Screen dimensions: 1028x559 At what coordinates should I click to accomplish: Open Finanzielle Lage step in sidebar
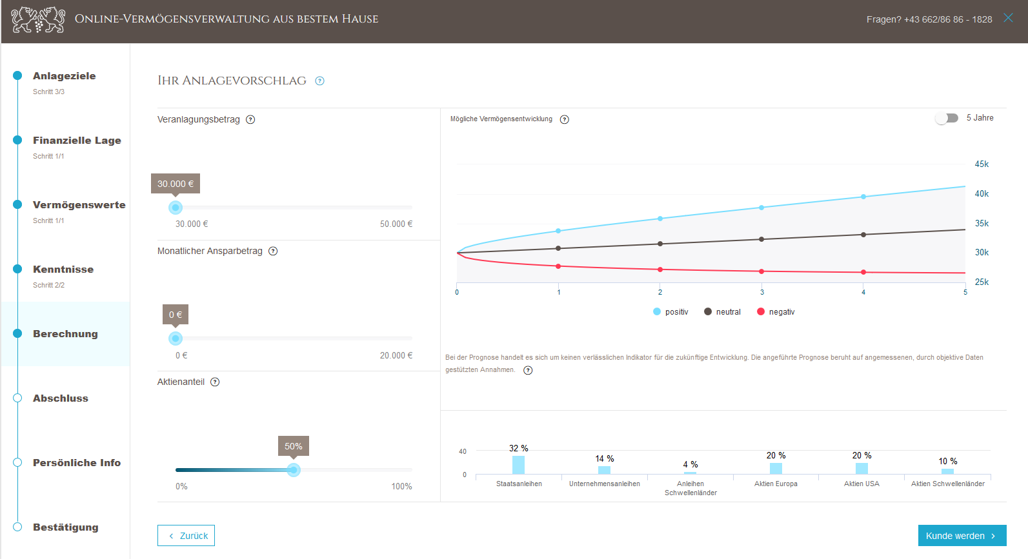[76, 141]
